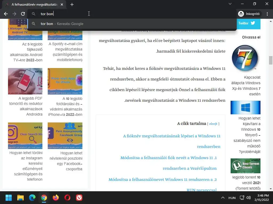
Task: Select the 'A felhasználónév megváltoztatás' browser tab
Action: [x=34, y=5]
